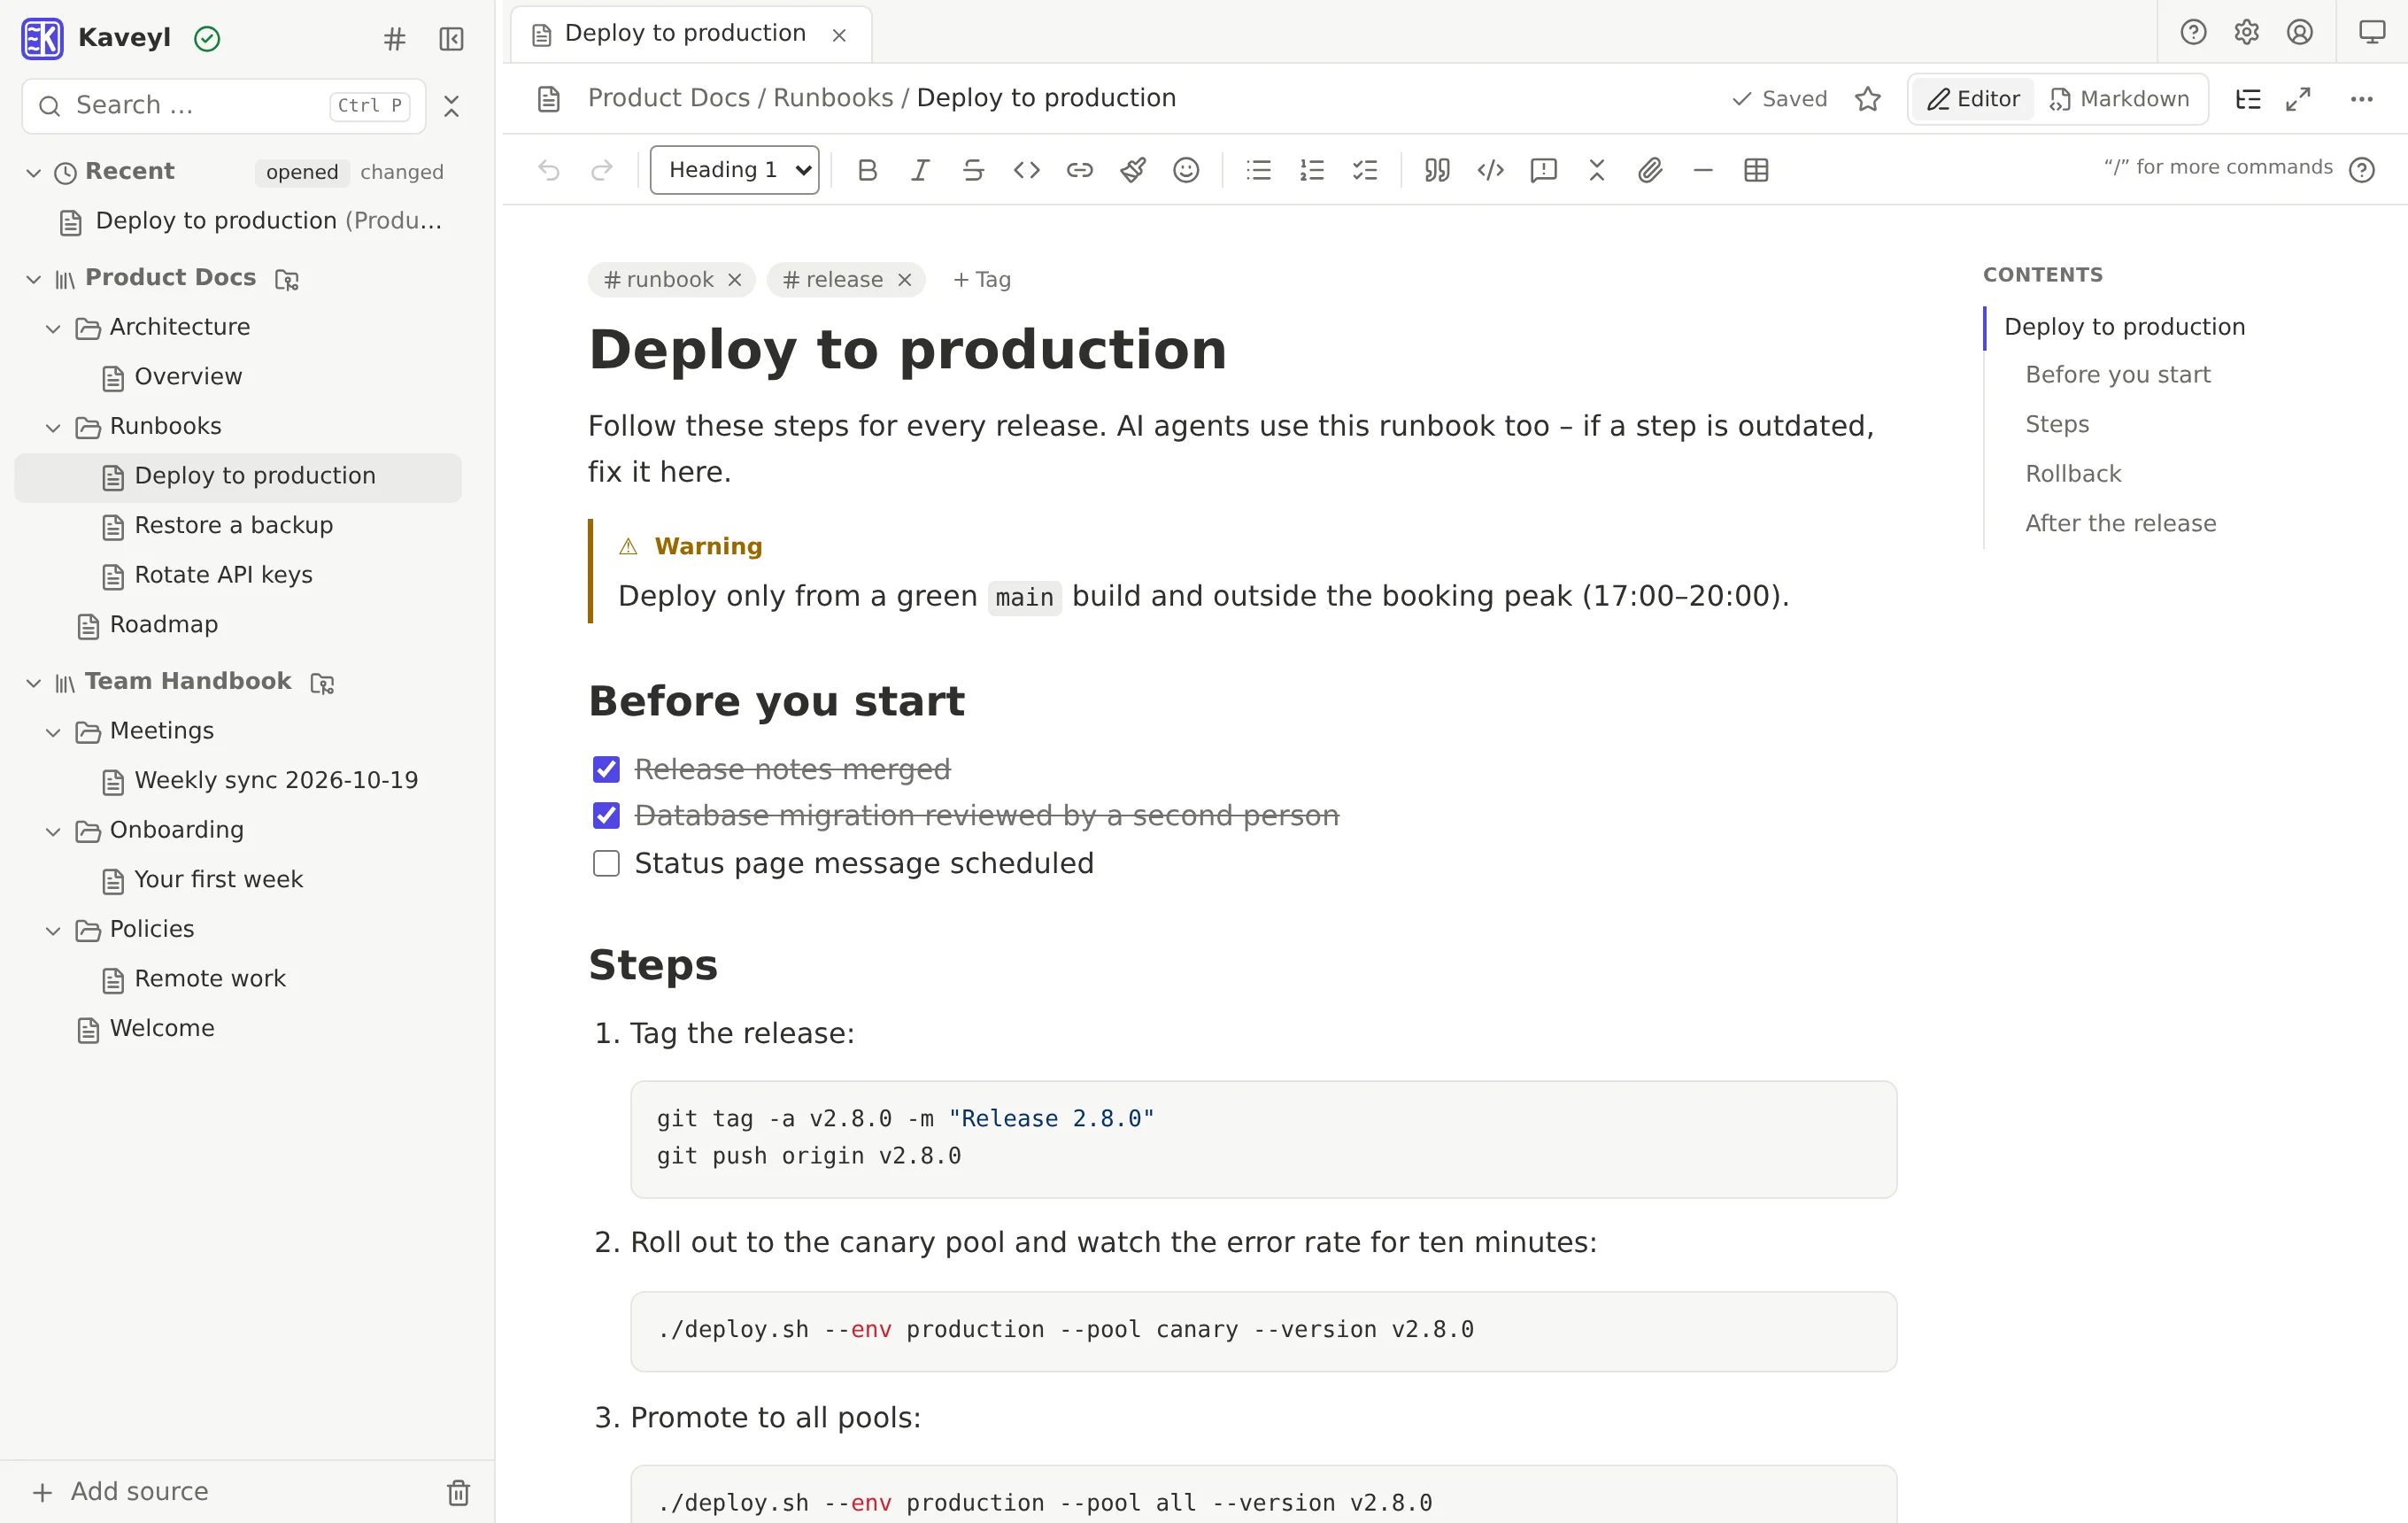Image resolution: width=2408 pixels, height=1523 pixels.
Task: Apply italic formatting
Action: tap(920, 170)
